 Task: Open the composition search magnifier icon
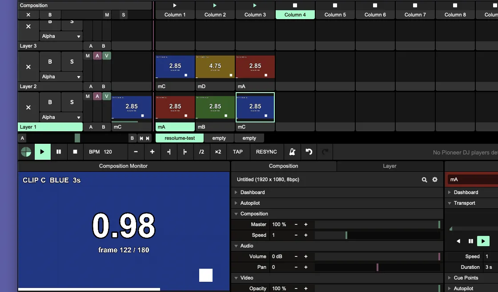tap(424, 180)
